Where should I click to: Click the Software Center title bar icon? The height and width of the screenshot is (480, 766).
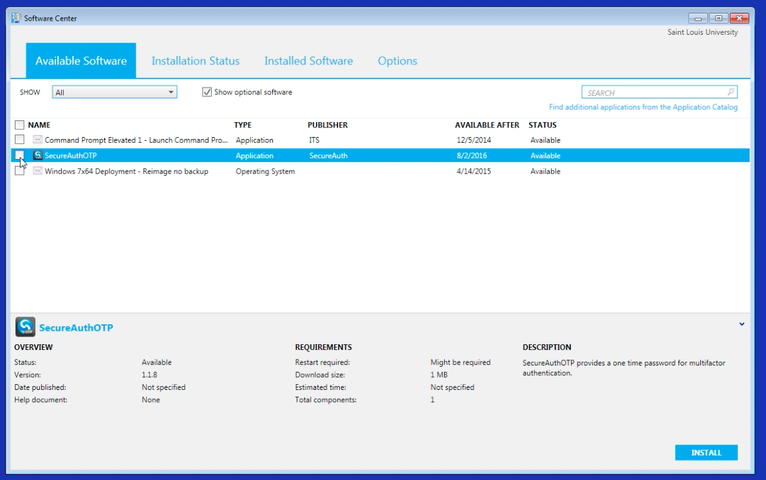[17, 18]
